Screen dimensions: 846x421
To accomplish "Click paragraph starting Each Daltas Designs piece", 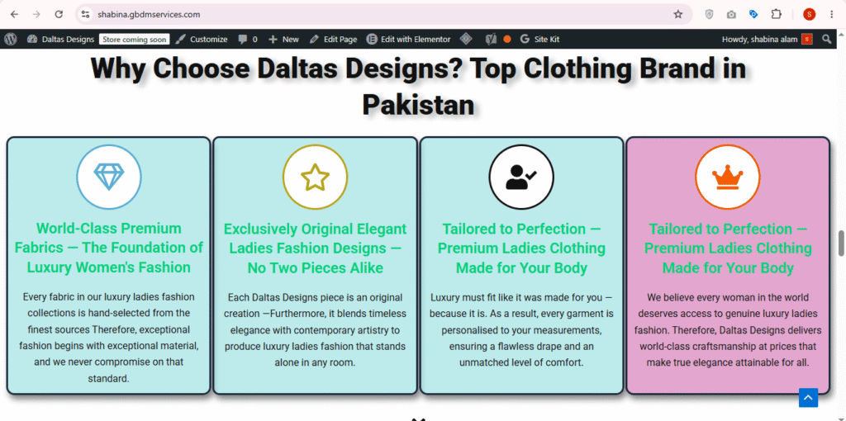I will (x=315, y=330).
